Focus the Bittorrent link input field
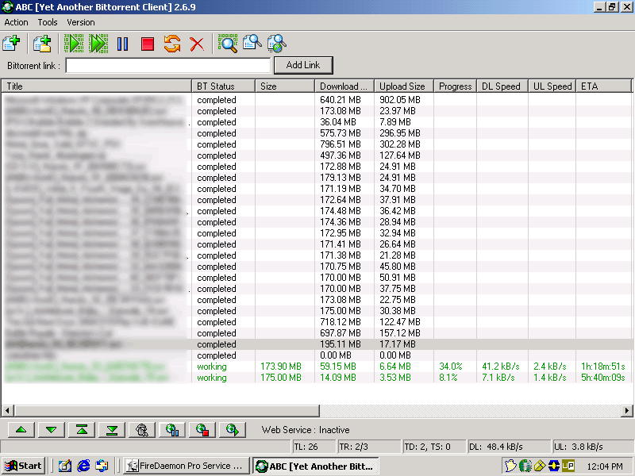Image resolution: width=635 pixels, height=476 pixels. 168,66
